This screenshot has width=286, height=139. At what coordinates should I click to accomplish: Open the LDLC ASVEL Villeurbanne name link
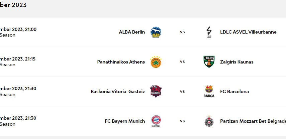(248, 32)
